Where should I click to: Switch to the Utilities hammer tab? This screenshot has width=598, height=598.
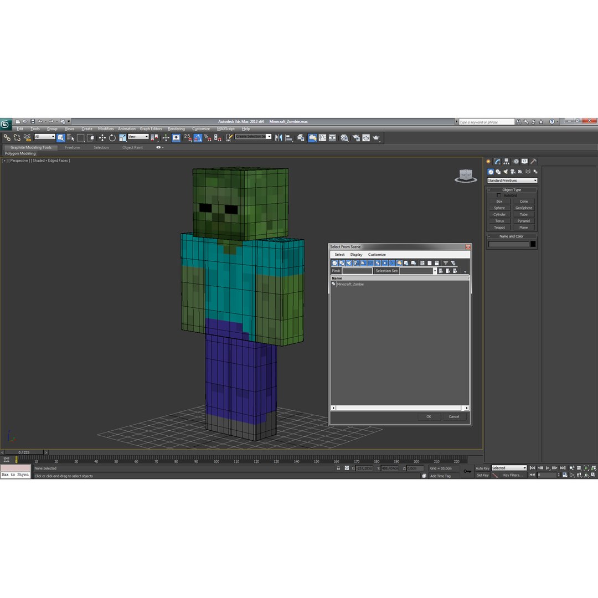coord(534,161)
